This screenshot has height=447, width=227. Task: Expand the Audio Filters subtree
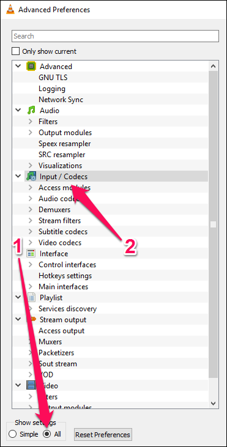pyautogui.click(x=31, y=122)
